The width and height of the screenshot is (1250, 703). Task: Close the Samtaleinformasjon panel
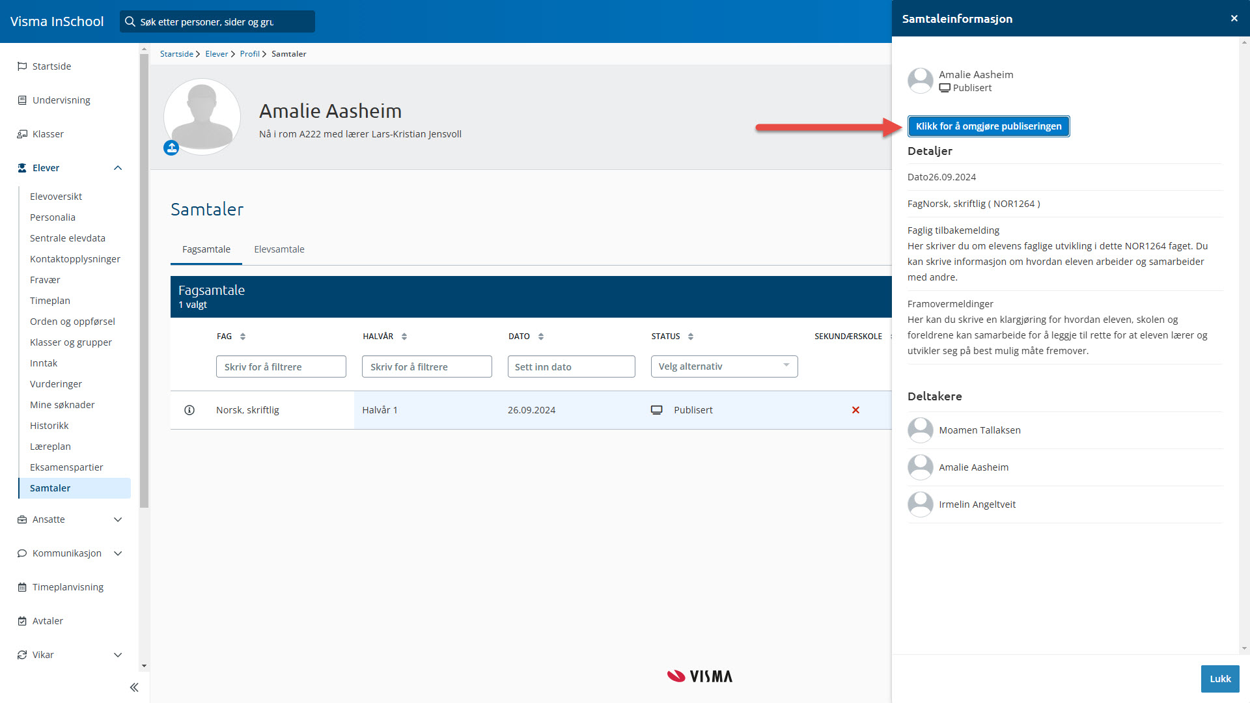1234,18
